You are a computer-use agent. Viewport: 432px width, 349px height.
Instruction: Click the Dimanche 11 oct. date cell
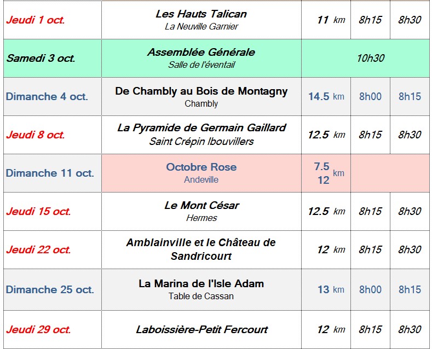pyautogui.click(x=53, y=173)
